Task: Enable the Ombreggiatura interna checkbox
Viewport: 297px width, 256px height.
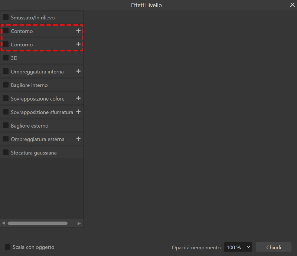Action: [6, 71]
